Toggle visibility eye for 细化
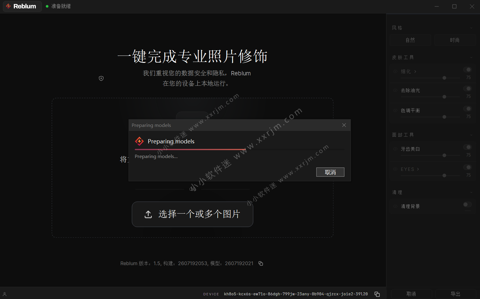 point(395,71)
